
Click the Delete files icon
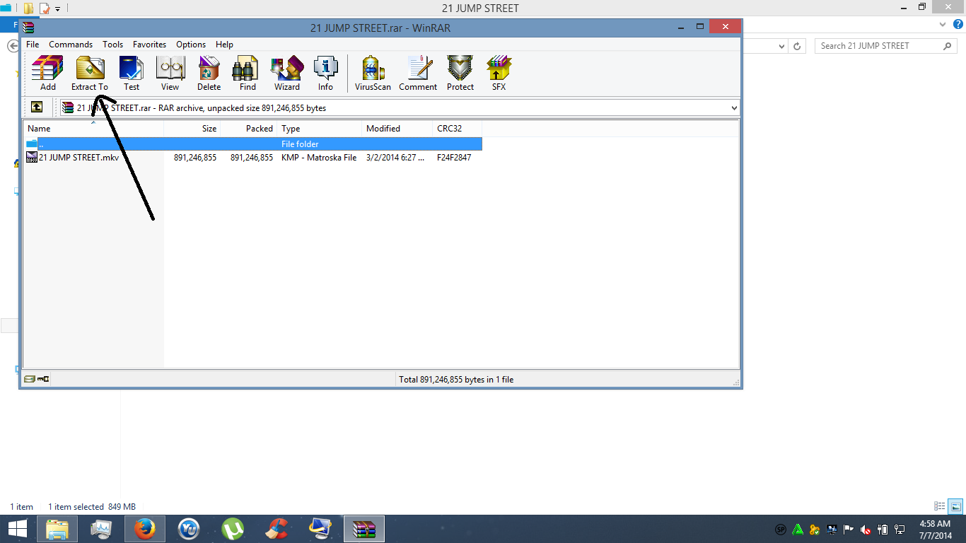[209, 74]
